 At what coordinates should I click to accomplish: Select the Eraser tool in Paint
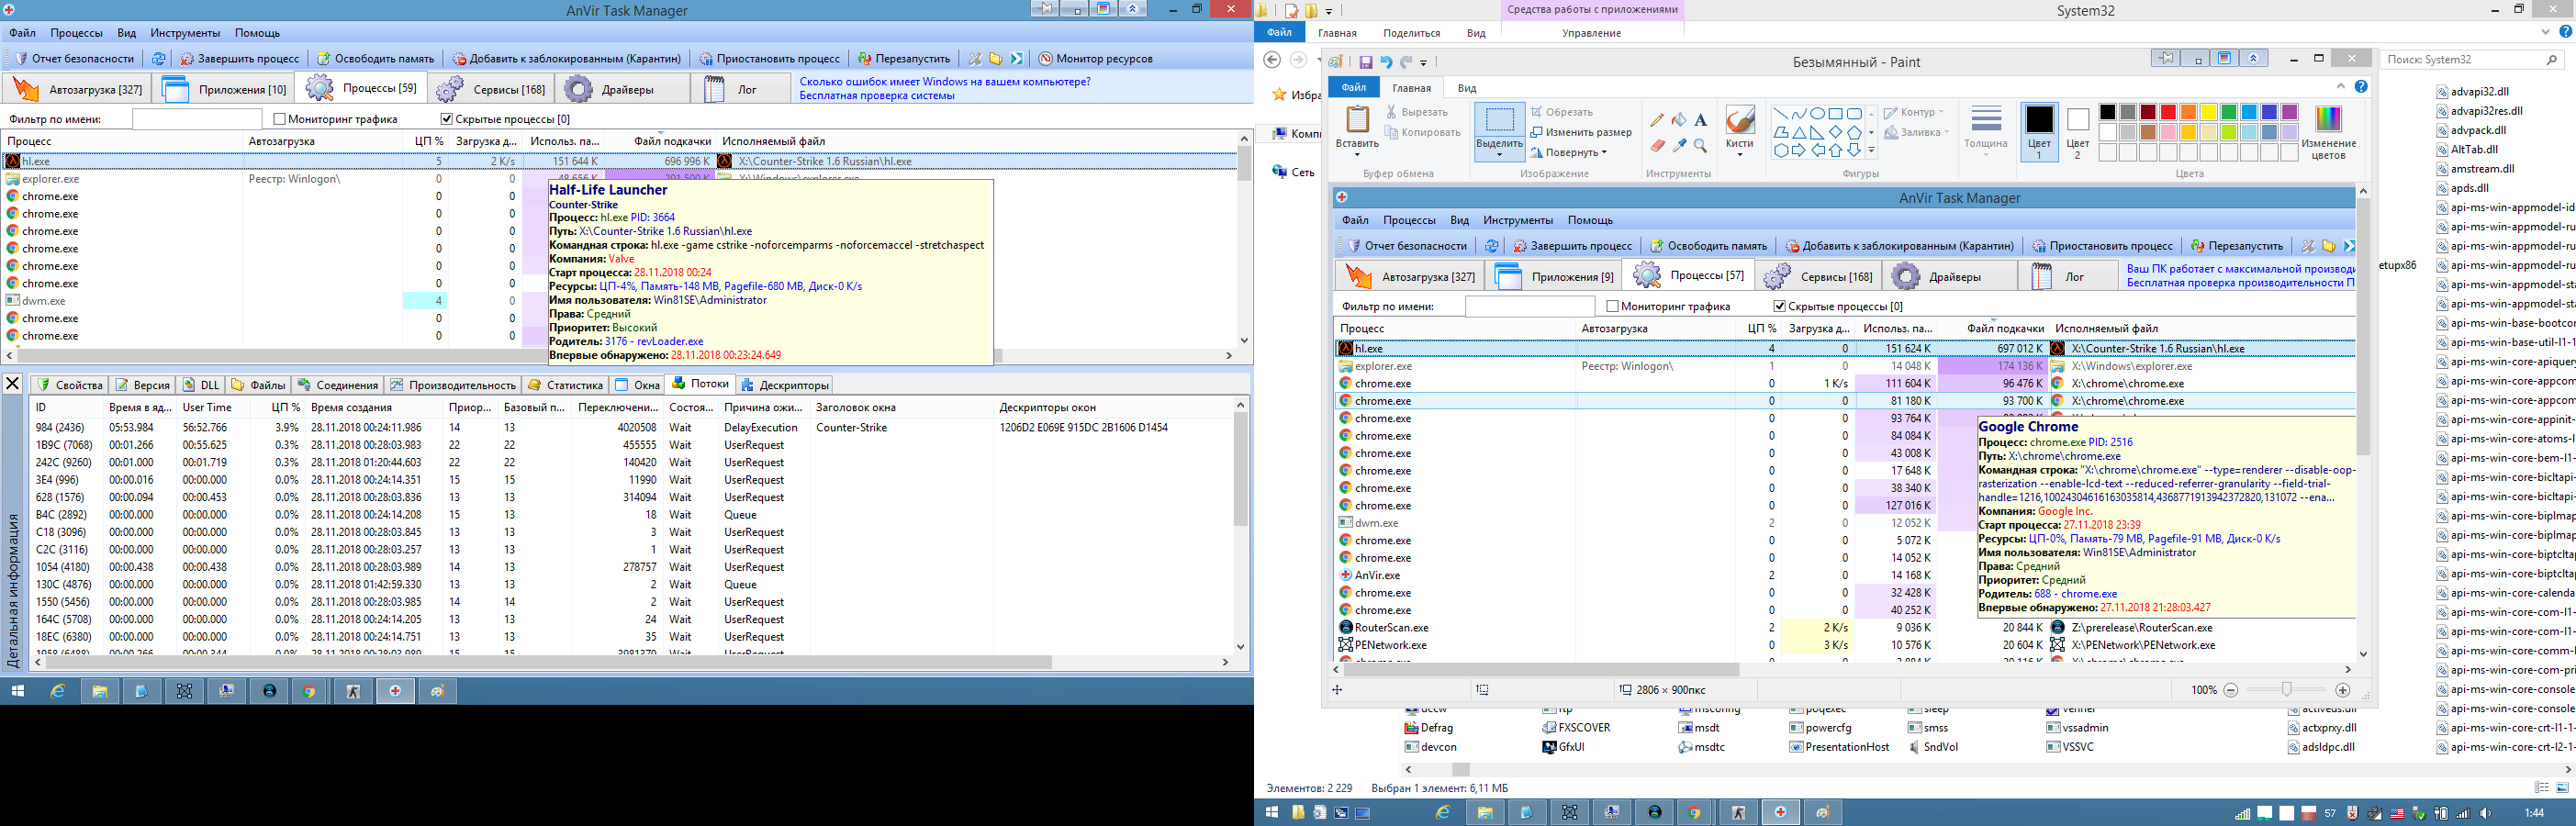point(1657,146)
